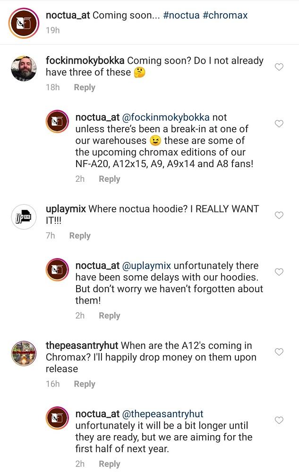Open the #noctua hashtag
Screen dimensions: 299x472
pos(181,16)
